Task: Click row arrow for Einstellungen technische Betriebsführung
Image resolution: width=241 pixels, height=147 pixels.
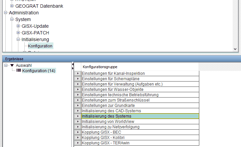Action: click(x=78, y=95)
